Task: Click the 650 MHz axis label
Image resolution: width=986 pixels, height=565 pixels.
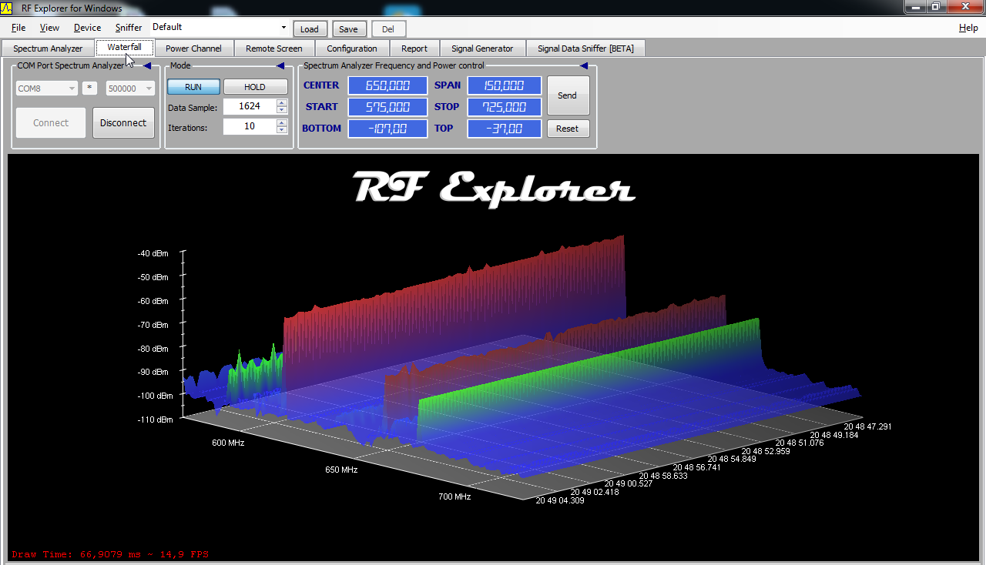Action: 341,470
